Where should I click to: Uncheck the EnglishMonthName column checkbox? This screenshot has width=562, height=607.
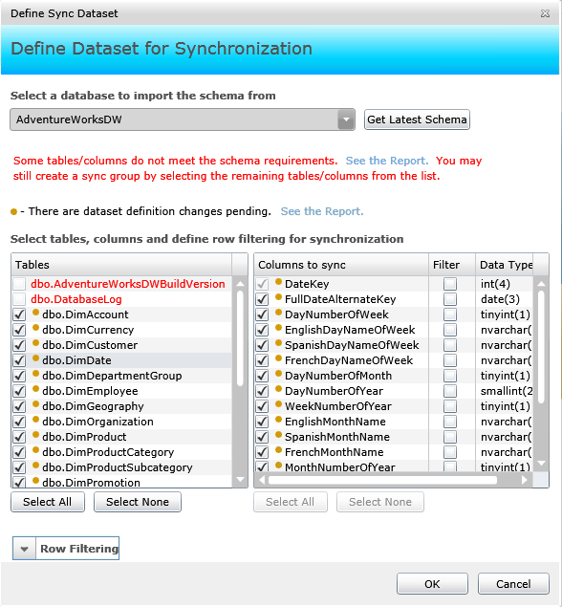(262, 422)
